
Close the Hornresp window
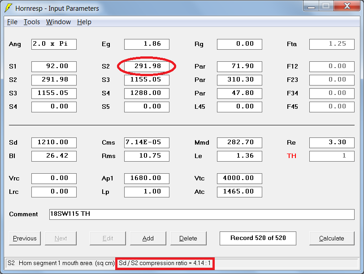(347, 6)
